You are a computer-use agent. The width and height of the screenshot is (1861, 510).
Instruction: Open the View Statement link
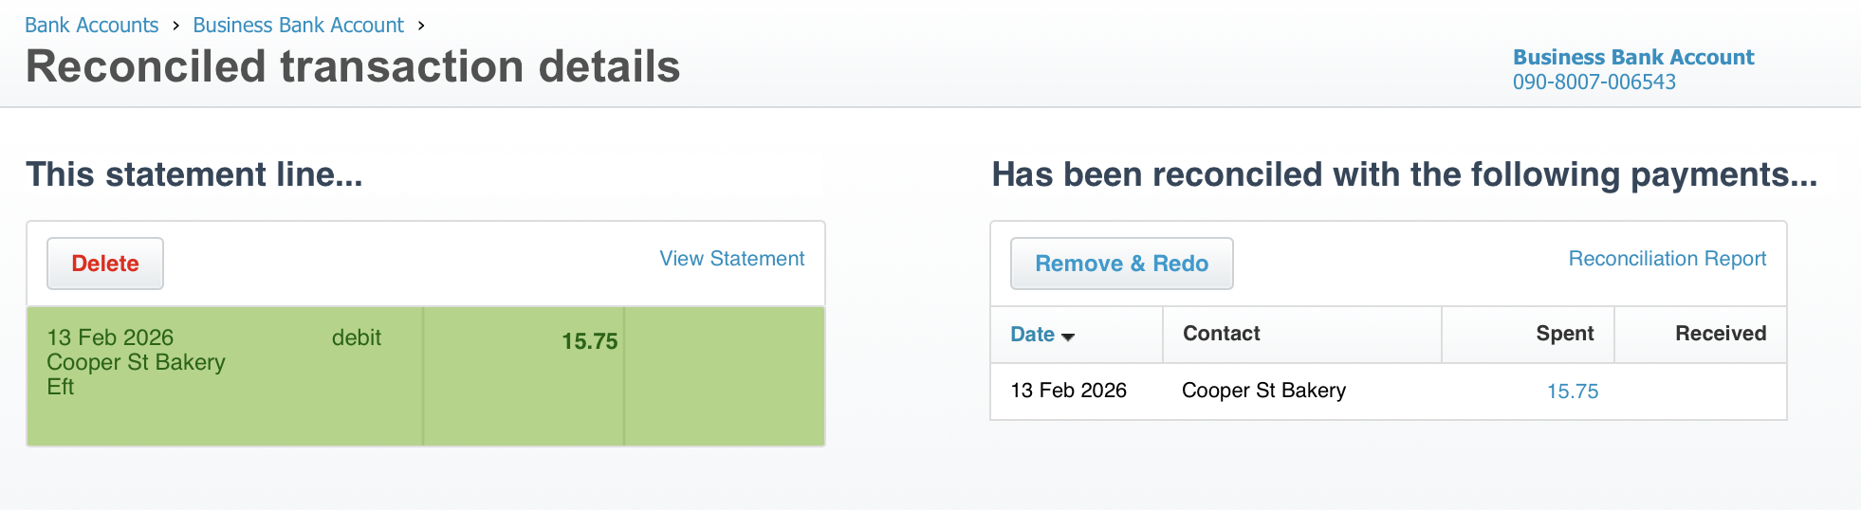point(731,259)
